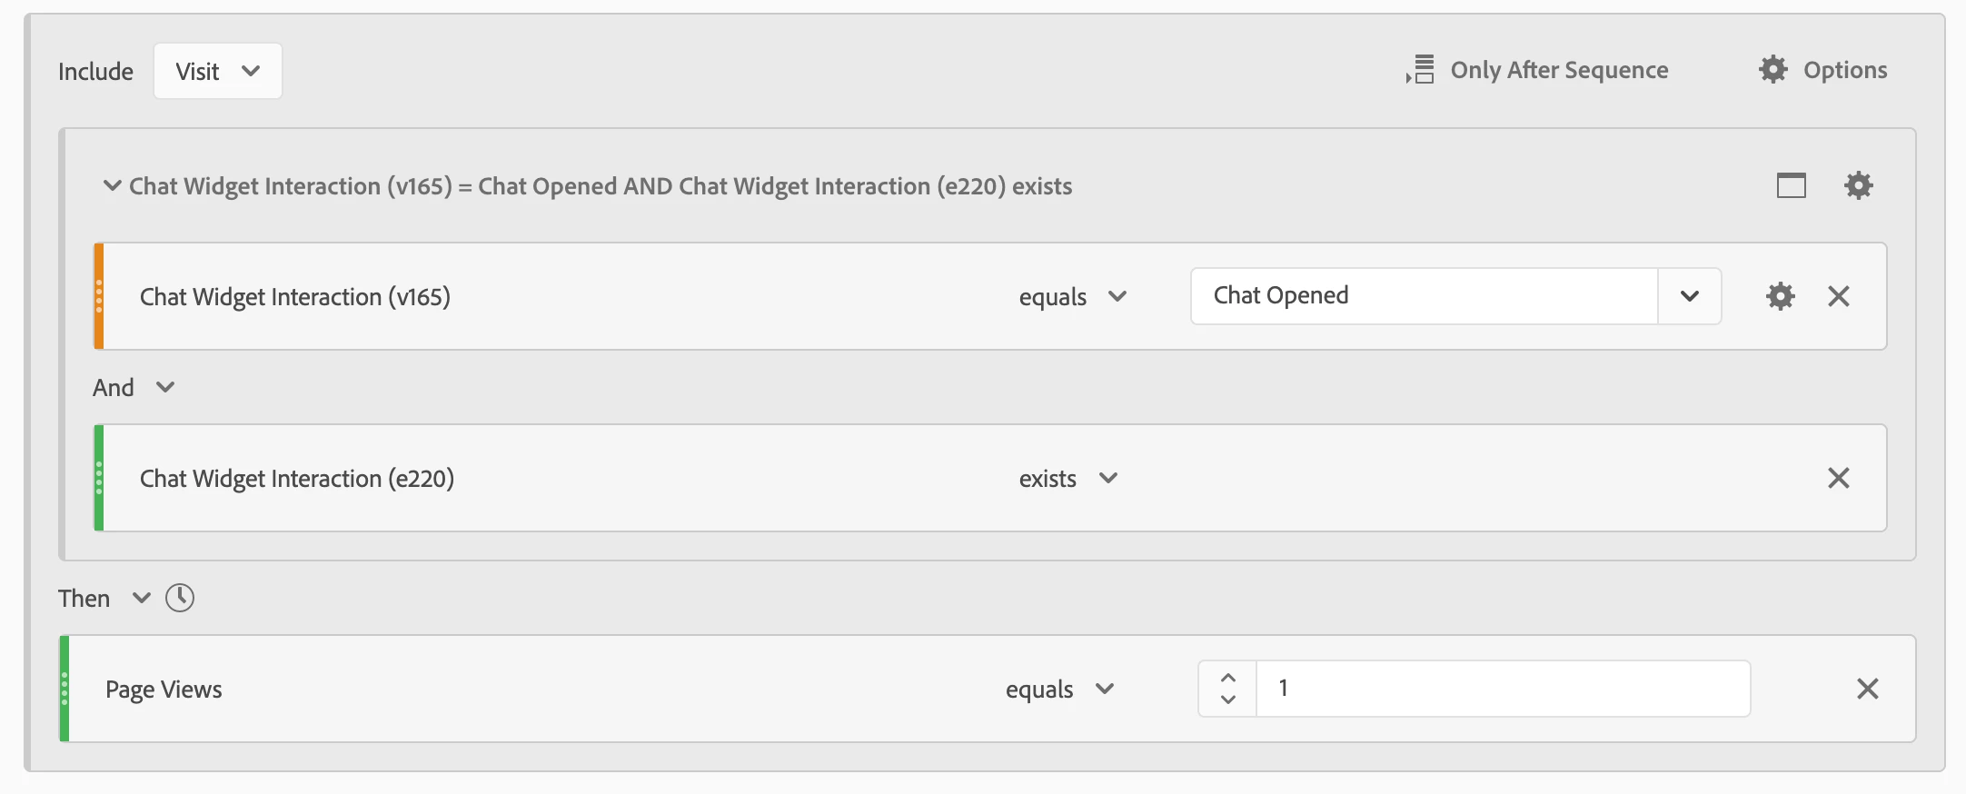Delete the Chat Widget Interaction (e220) rule
The width and height of the screenshot is (1966, 794).
1838,478
